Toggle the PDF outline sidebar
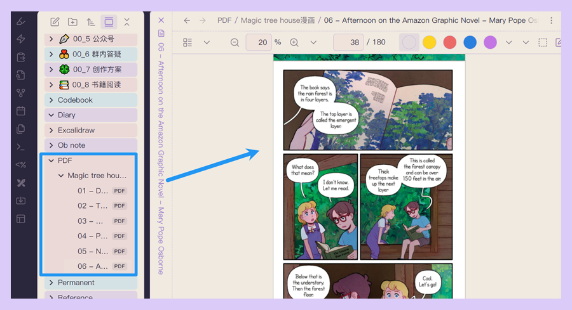572x310 pixels. coord(187,42)
